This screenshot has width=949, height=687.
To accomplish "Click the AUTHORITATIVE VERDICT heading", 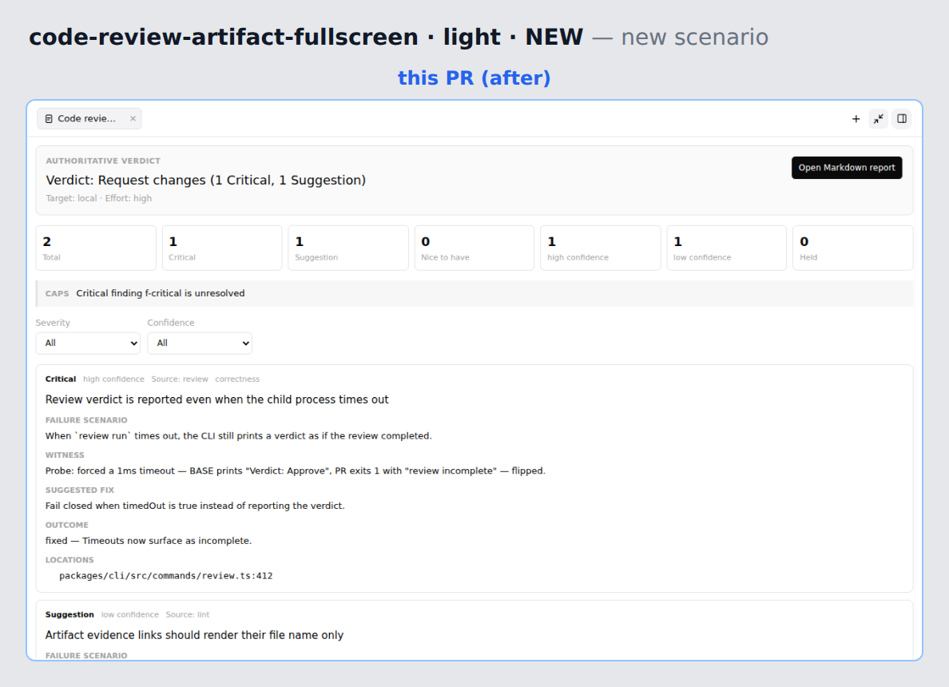I will pyautogui.click(x=103, y=161).
